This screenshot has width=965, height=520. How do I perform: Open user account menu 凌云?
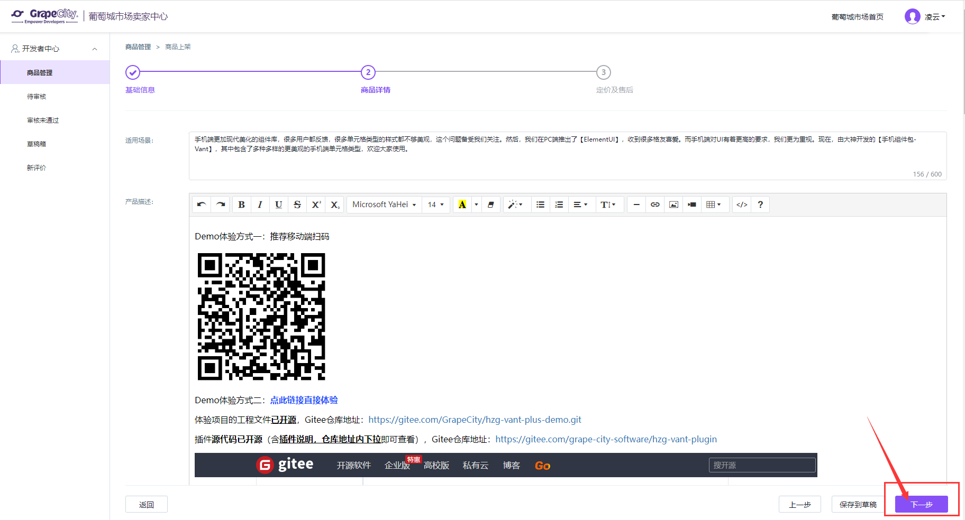935,17
